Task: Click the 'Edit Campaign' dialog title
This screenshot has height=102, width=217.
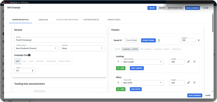Action: (14, 7)
